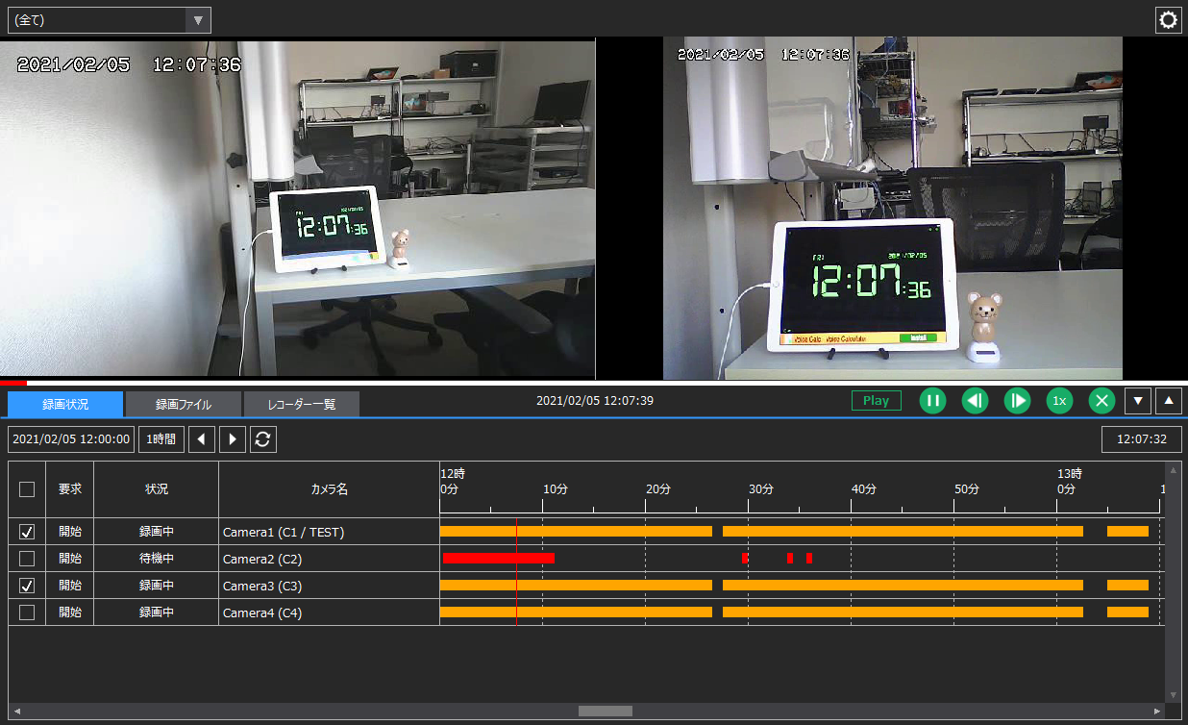Click the downward triangle beside playback controls
Viewport: 1188px width, 725px height.
tap(1138, 401)
